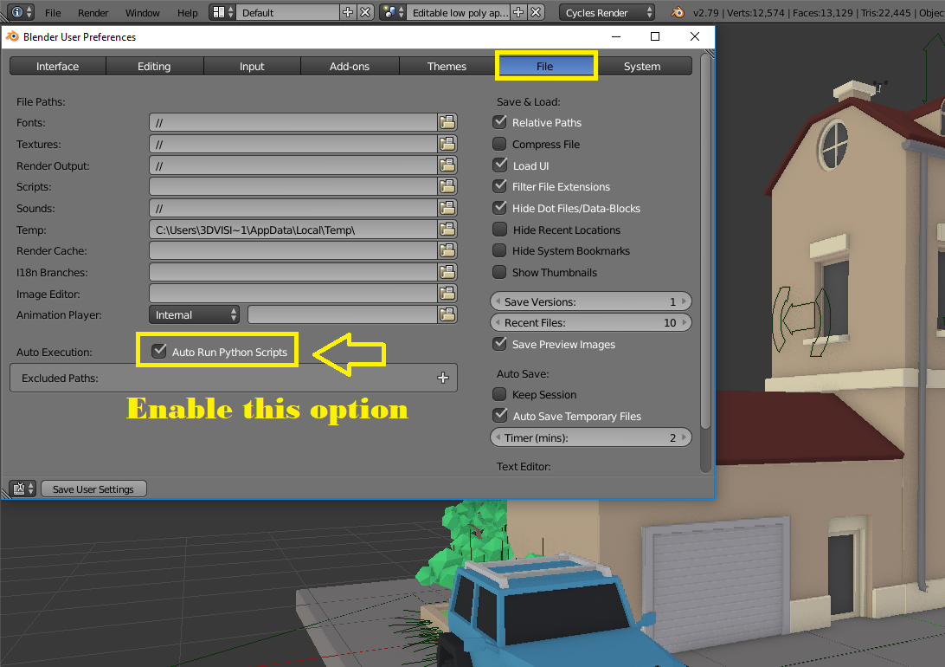Open screen layout browser icon

pos(222,12)
